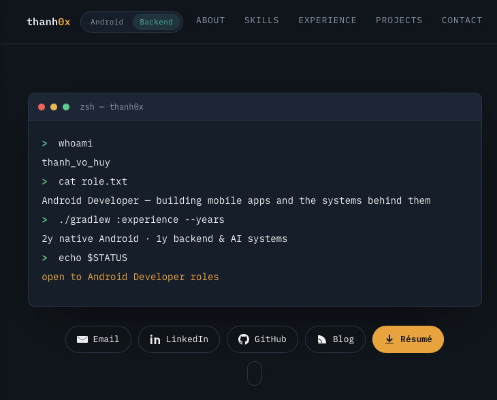Click the 'thanh_vo_huy' output line
Image resolution: width=497 pixels, height=400 pixels.
pos(76,162)
